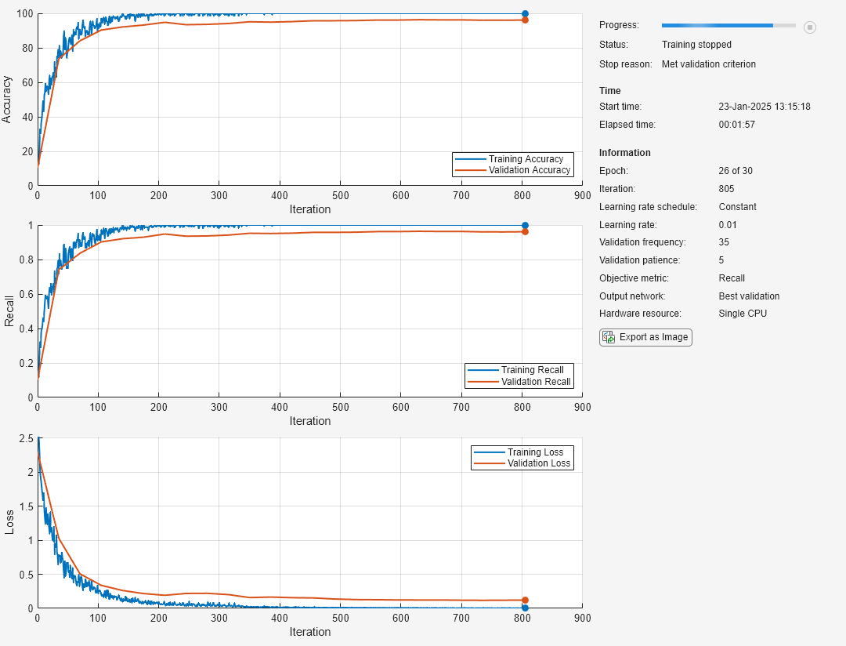The width and height of the screenshot is (846, 646).
Task: Click the Loss y-axis label
Action: pyautogui.click(x=9, y=523)
